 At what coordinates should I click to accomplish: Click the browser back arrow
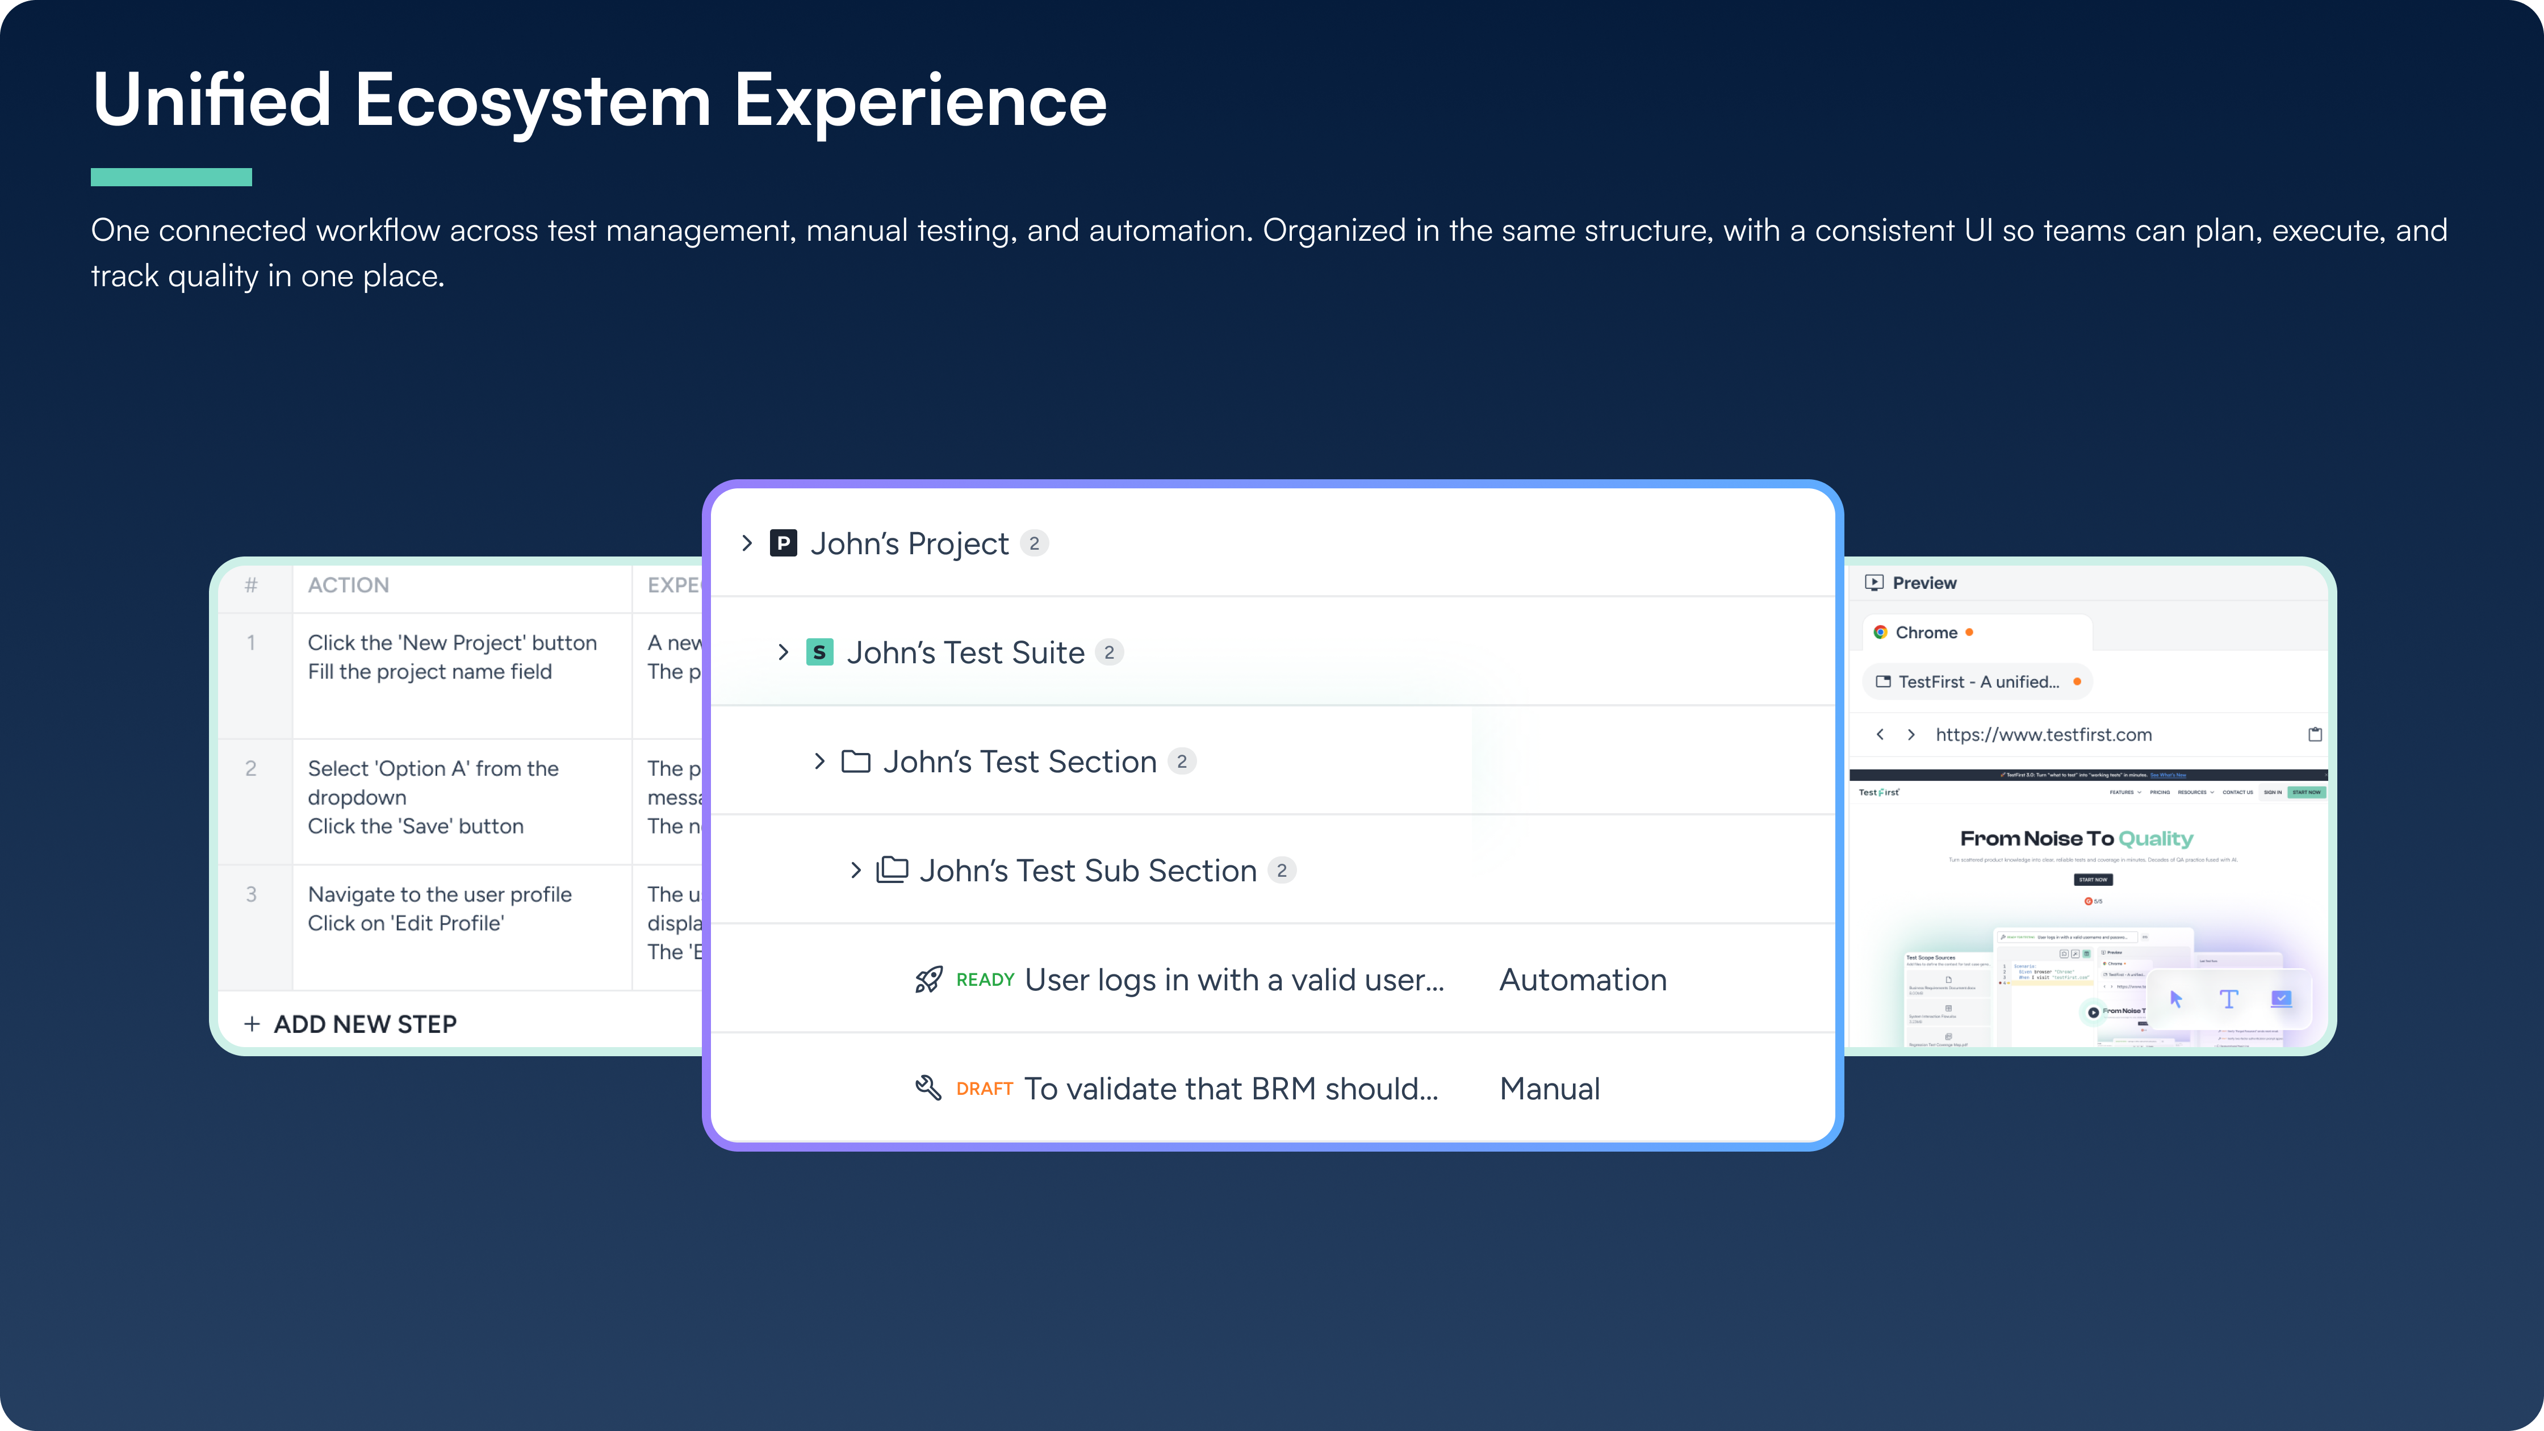[1880, 734]
